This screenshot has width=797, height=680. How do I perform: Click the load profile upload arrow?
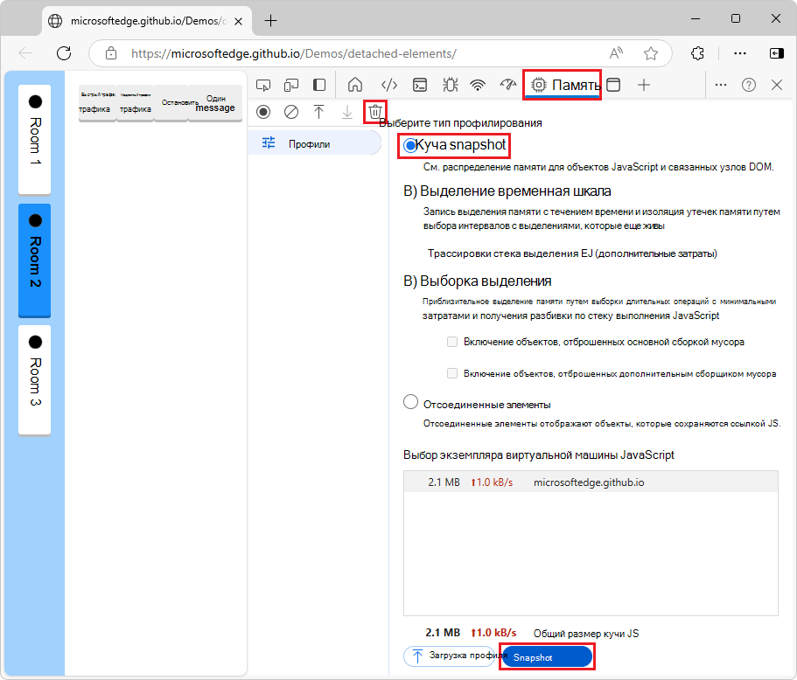tap(318, 112)
